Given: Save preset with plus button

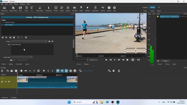Looking at the screenshot, I should (x=49, y=41).
